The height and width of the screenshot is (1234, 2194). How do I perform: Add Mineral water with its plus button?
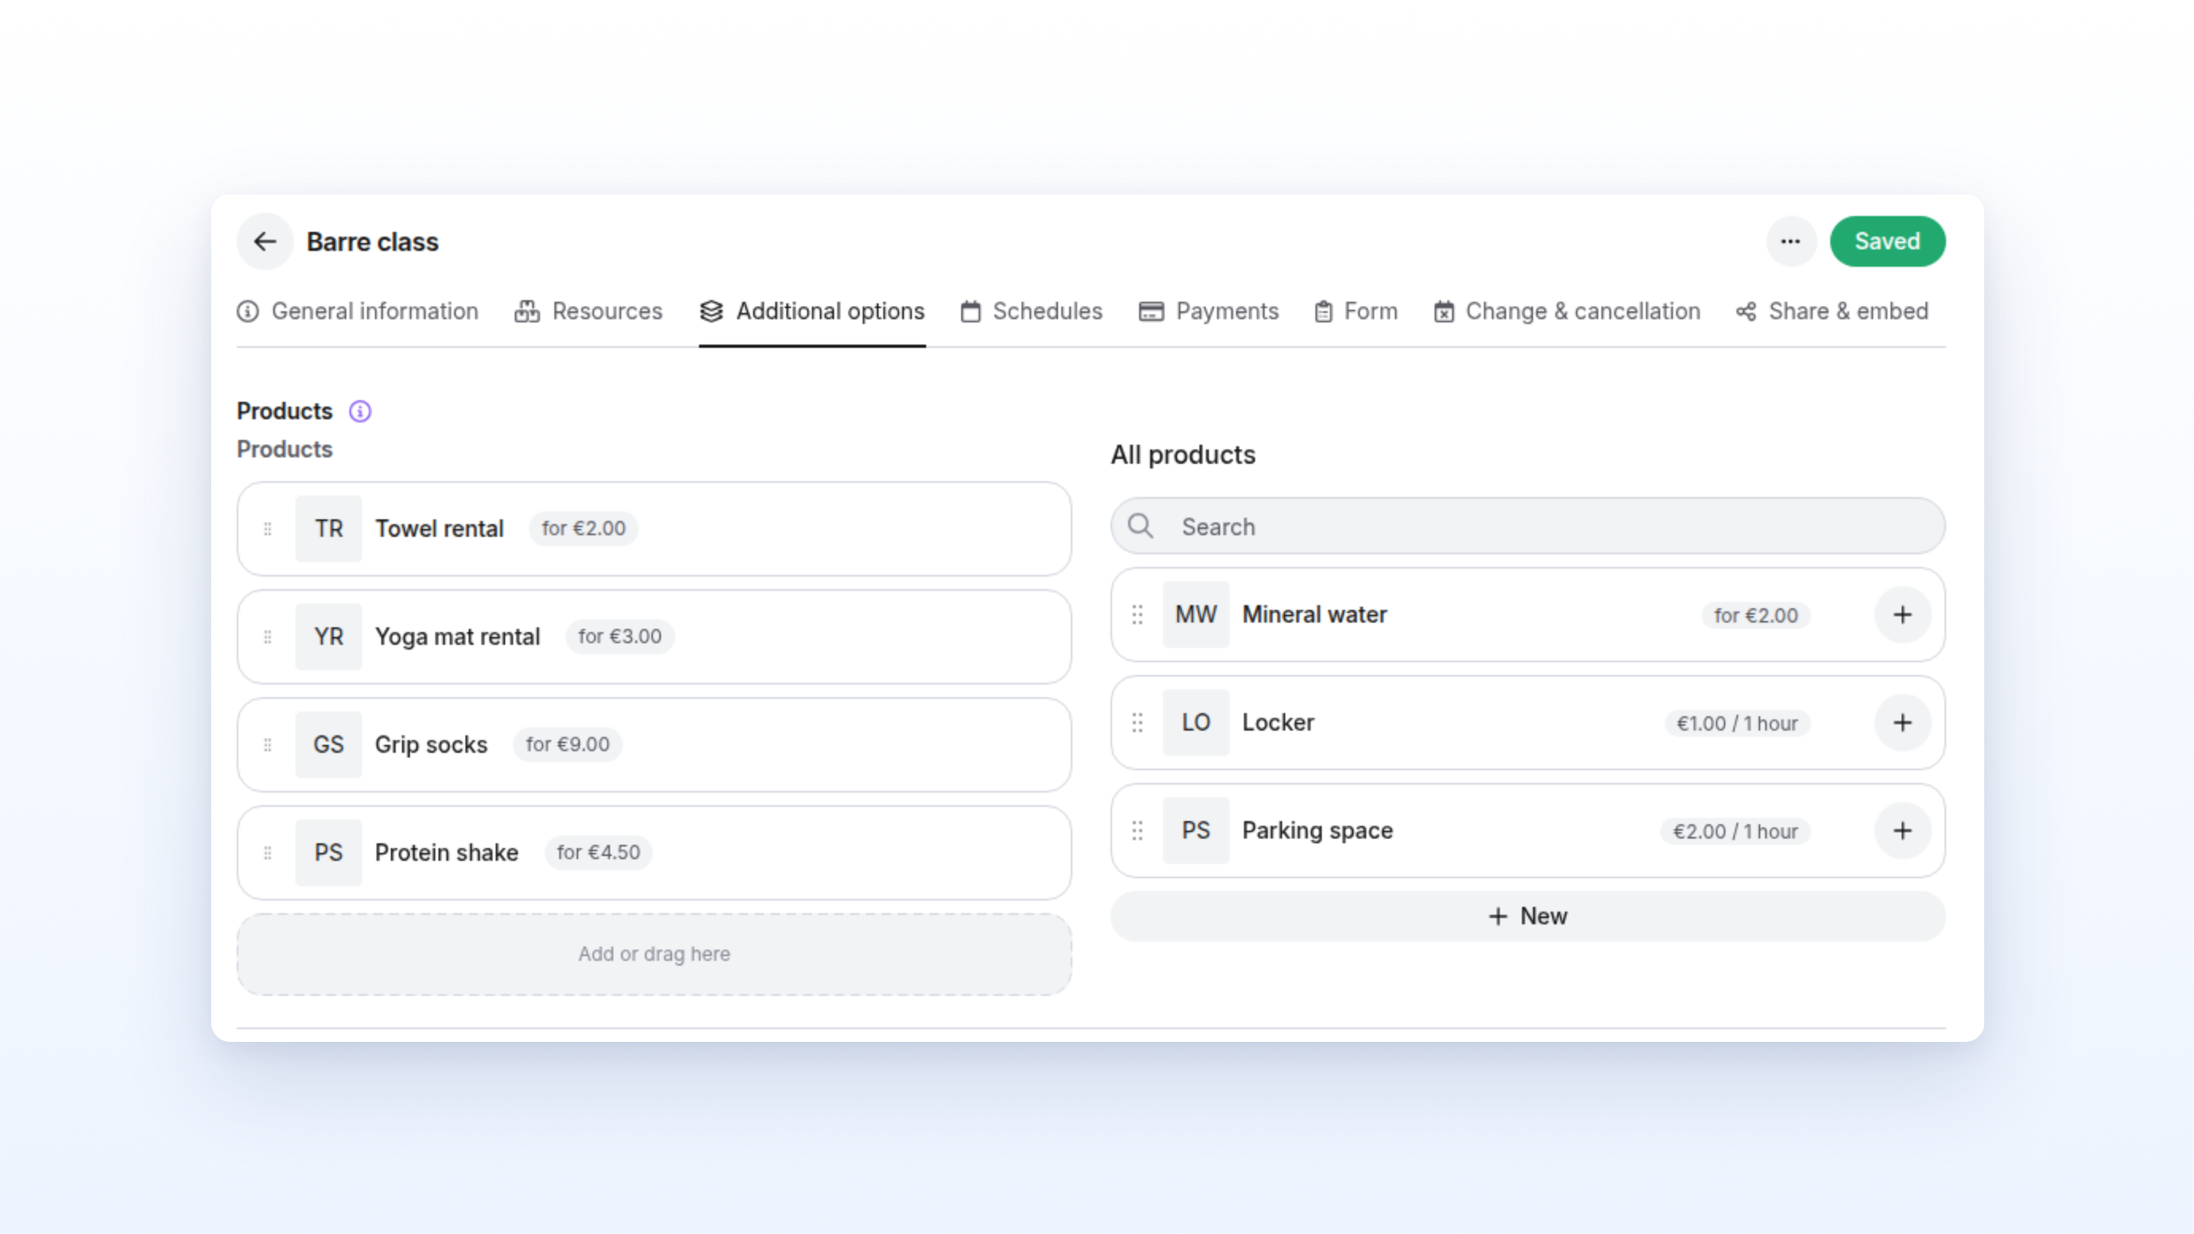tap(1902, 615)
